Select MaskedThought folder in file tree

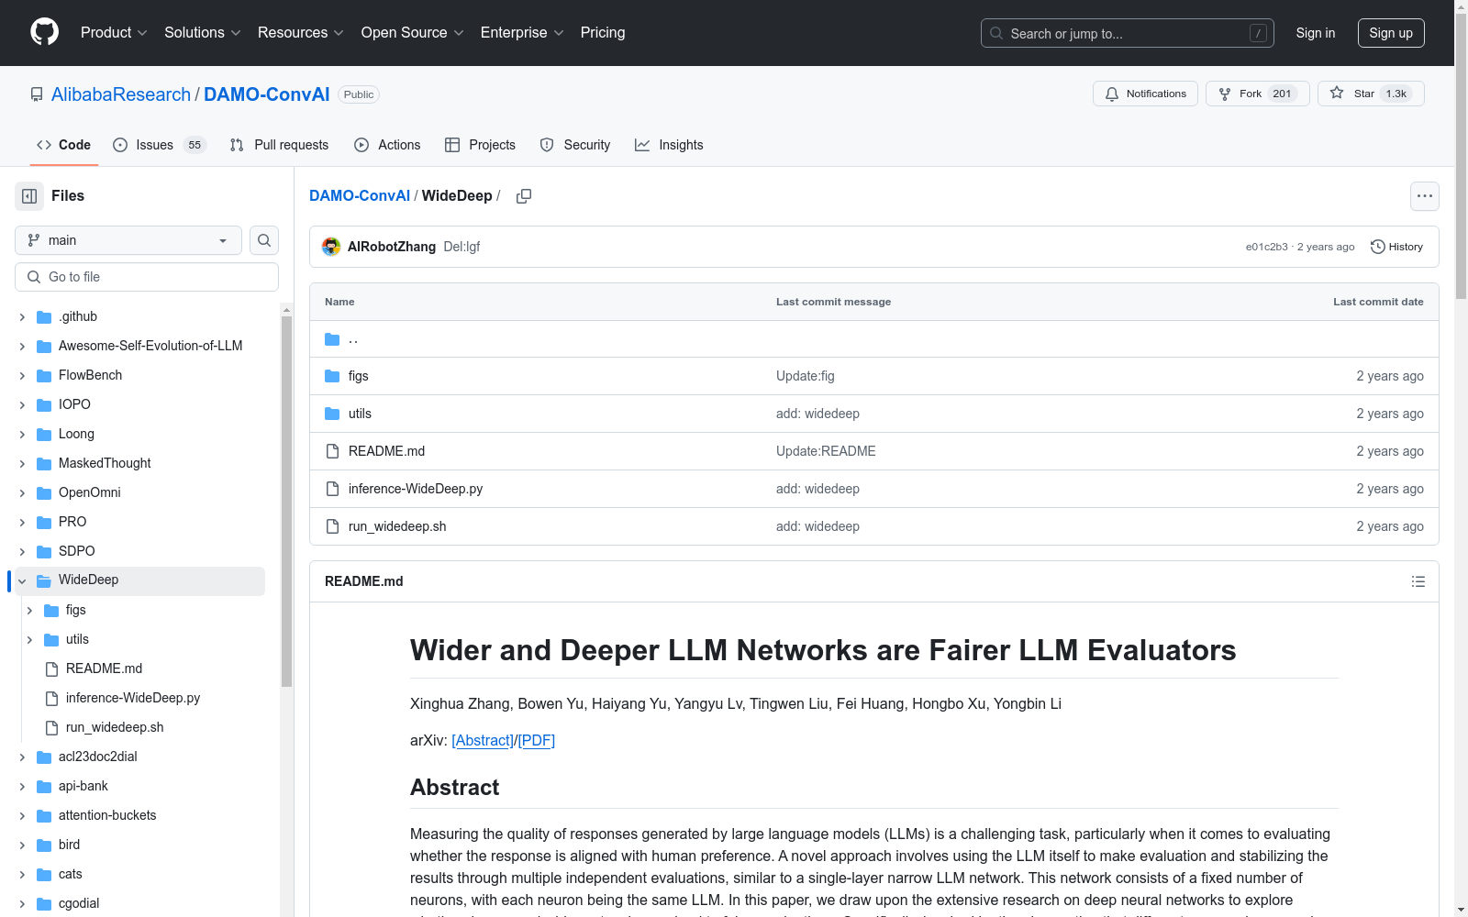pyautogui.click(x=105, y=463)
